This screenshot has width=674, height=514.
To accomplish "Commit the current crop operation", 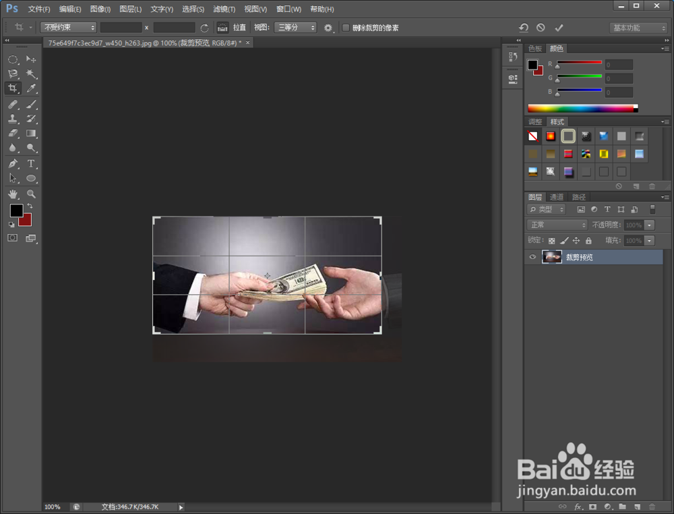I will pos(559,28).
